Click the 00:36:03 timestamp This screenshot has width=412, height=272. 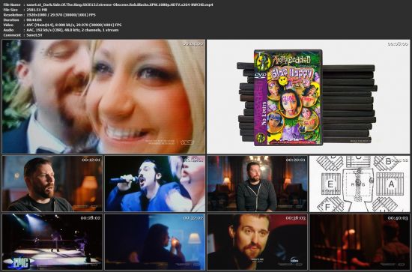296,218
